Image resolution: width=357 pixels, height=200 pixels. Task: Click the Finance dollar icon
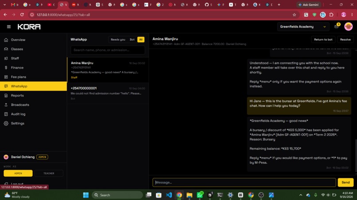(6, 68)
